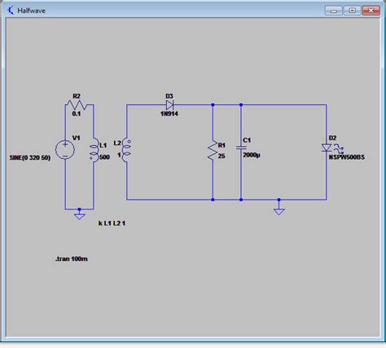Select the L1 primary inductor symbol
Viewport: 386px width, 348px height.
[94, 150]
